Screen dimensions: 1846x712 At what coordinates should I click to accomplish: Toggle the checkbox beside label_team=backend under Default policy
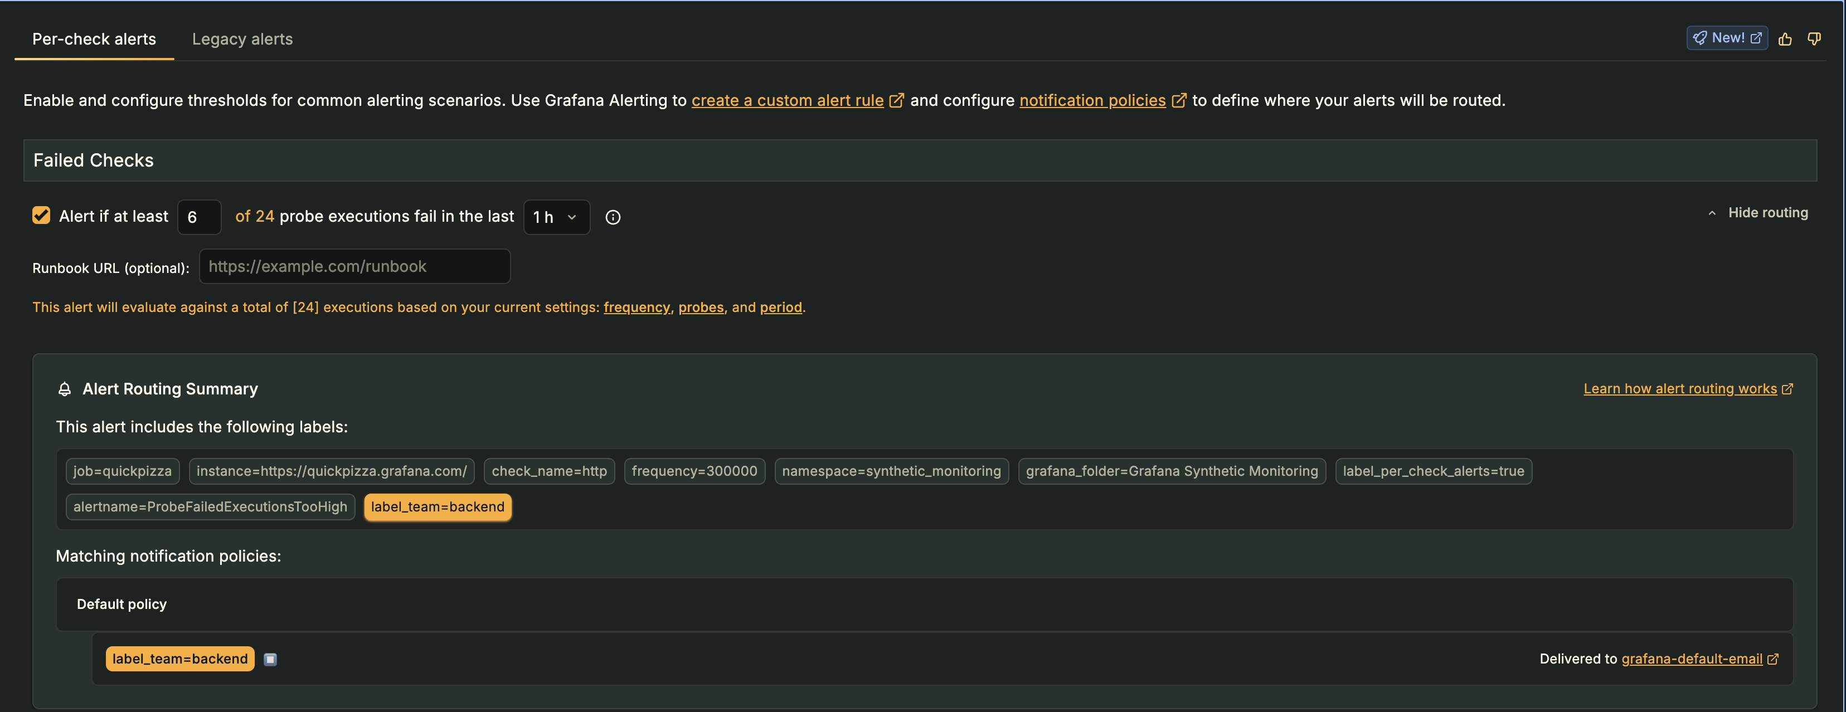(x=270, y=659)
